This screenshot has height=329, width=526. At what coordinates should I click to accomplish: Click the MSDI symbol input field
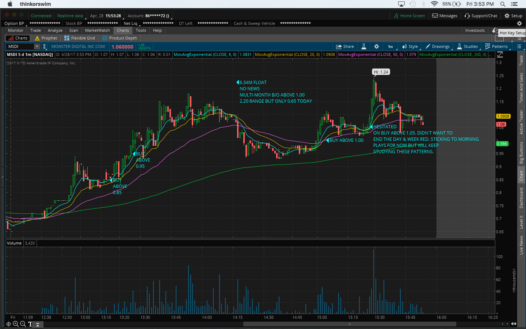(x=20, y=46)
